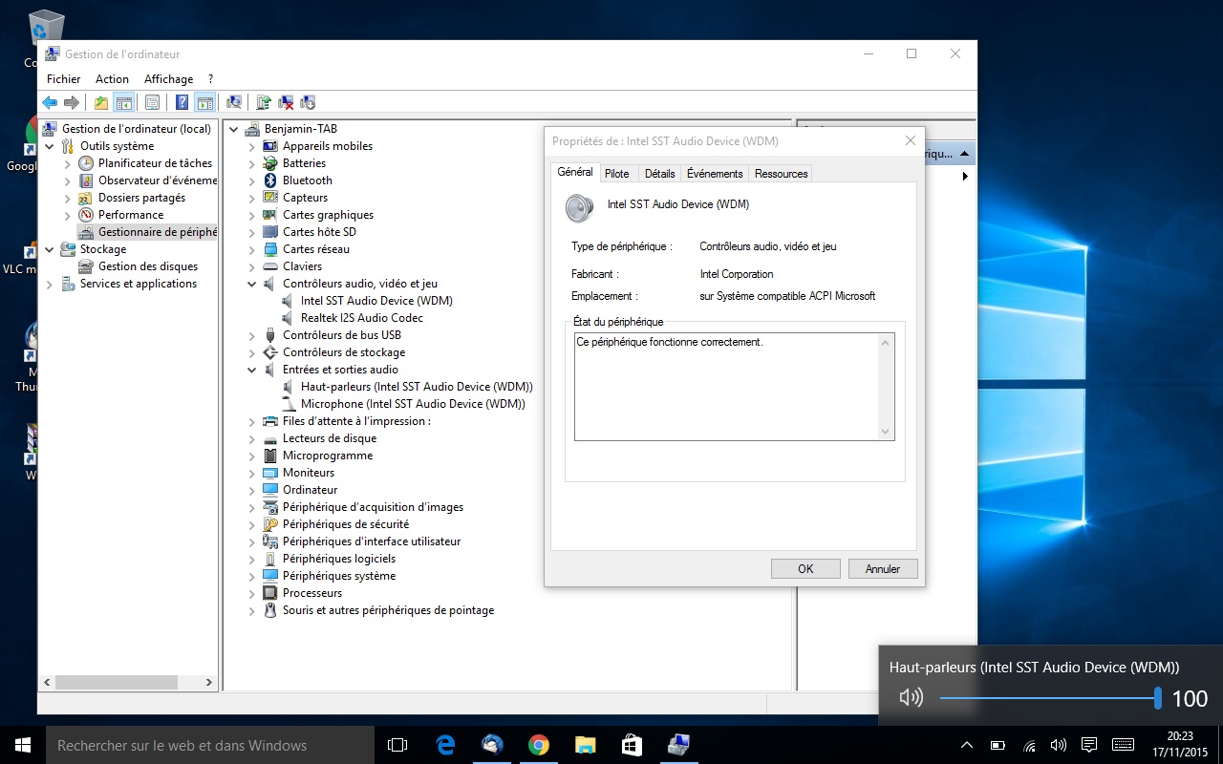The image size is (1223, 764).
Task: Toggle the Action pane toolbar icon
Action: (x=204, y=103)
